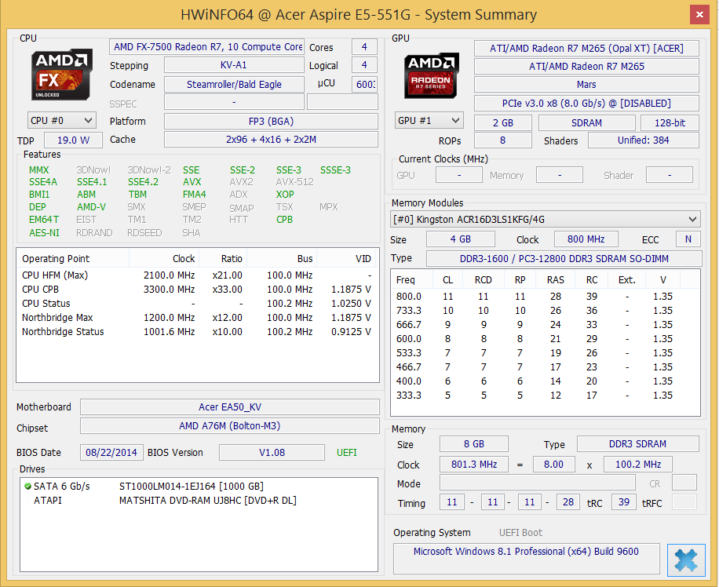Select the CPU Status row
The image size is (719, 587).
(x=197, y=304)
